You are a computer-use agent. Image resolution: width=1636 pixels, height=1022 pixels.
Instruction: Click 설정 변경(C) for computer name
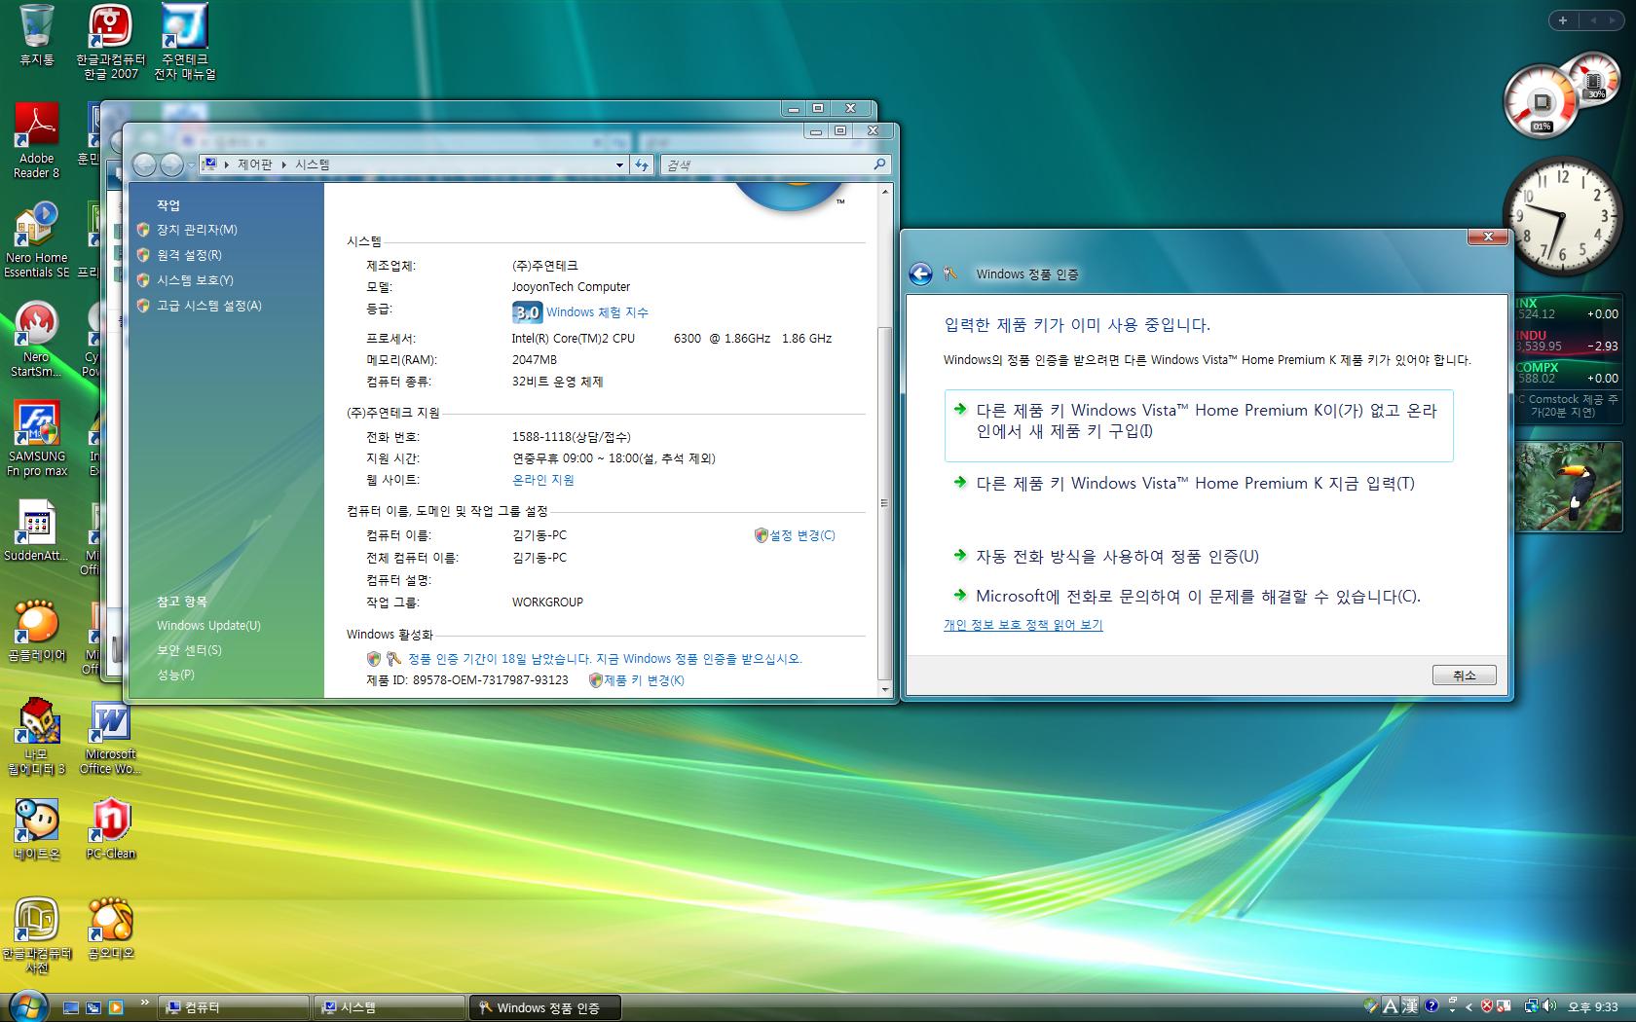[x=802, y=535]
